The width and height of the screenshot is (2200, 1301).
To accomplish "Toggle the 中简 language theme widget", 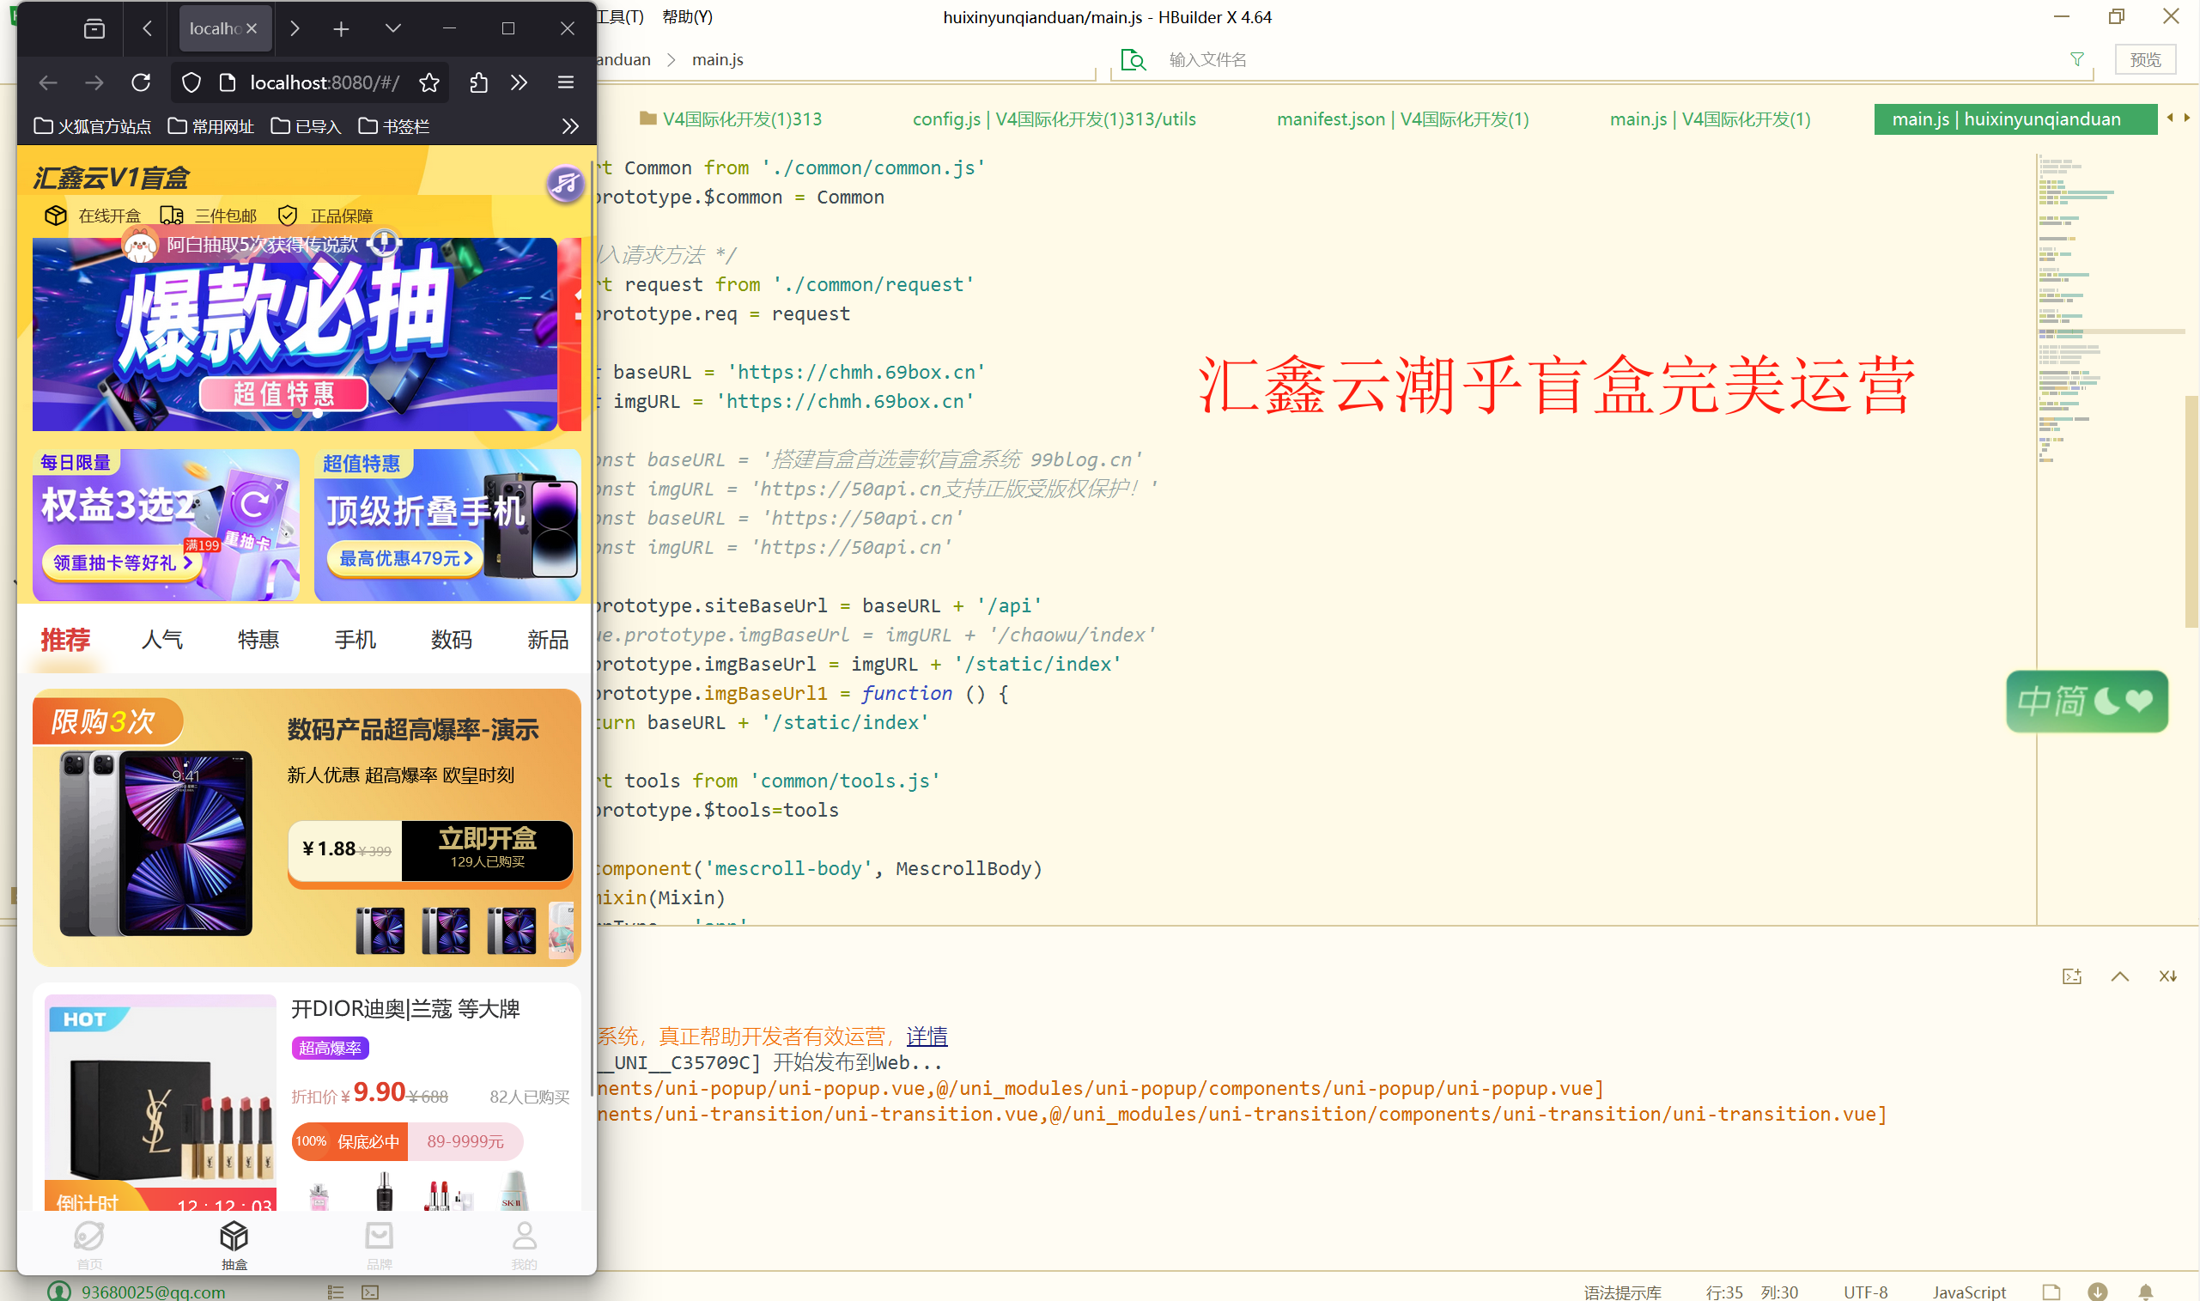I will pos(2086,701).
